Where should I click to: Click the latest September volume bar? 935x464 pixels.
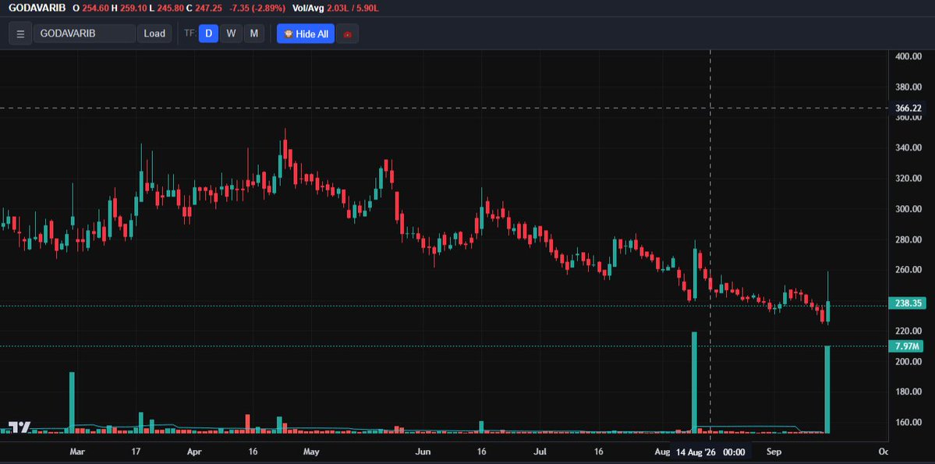tap(827, 389)
